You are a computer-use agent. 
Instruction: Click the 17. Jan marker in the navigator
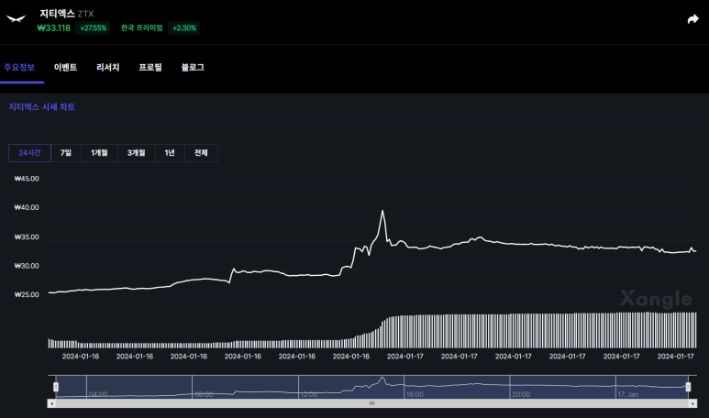pyautogui.click(x=628, y=394)
